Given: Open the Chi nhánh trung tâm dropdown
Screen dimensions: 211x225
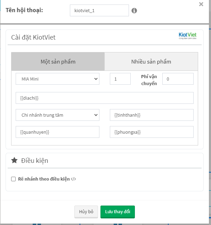Looking at the screenshot, I should (x=57, y=115).
